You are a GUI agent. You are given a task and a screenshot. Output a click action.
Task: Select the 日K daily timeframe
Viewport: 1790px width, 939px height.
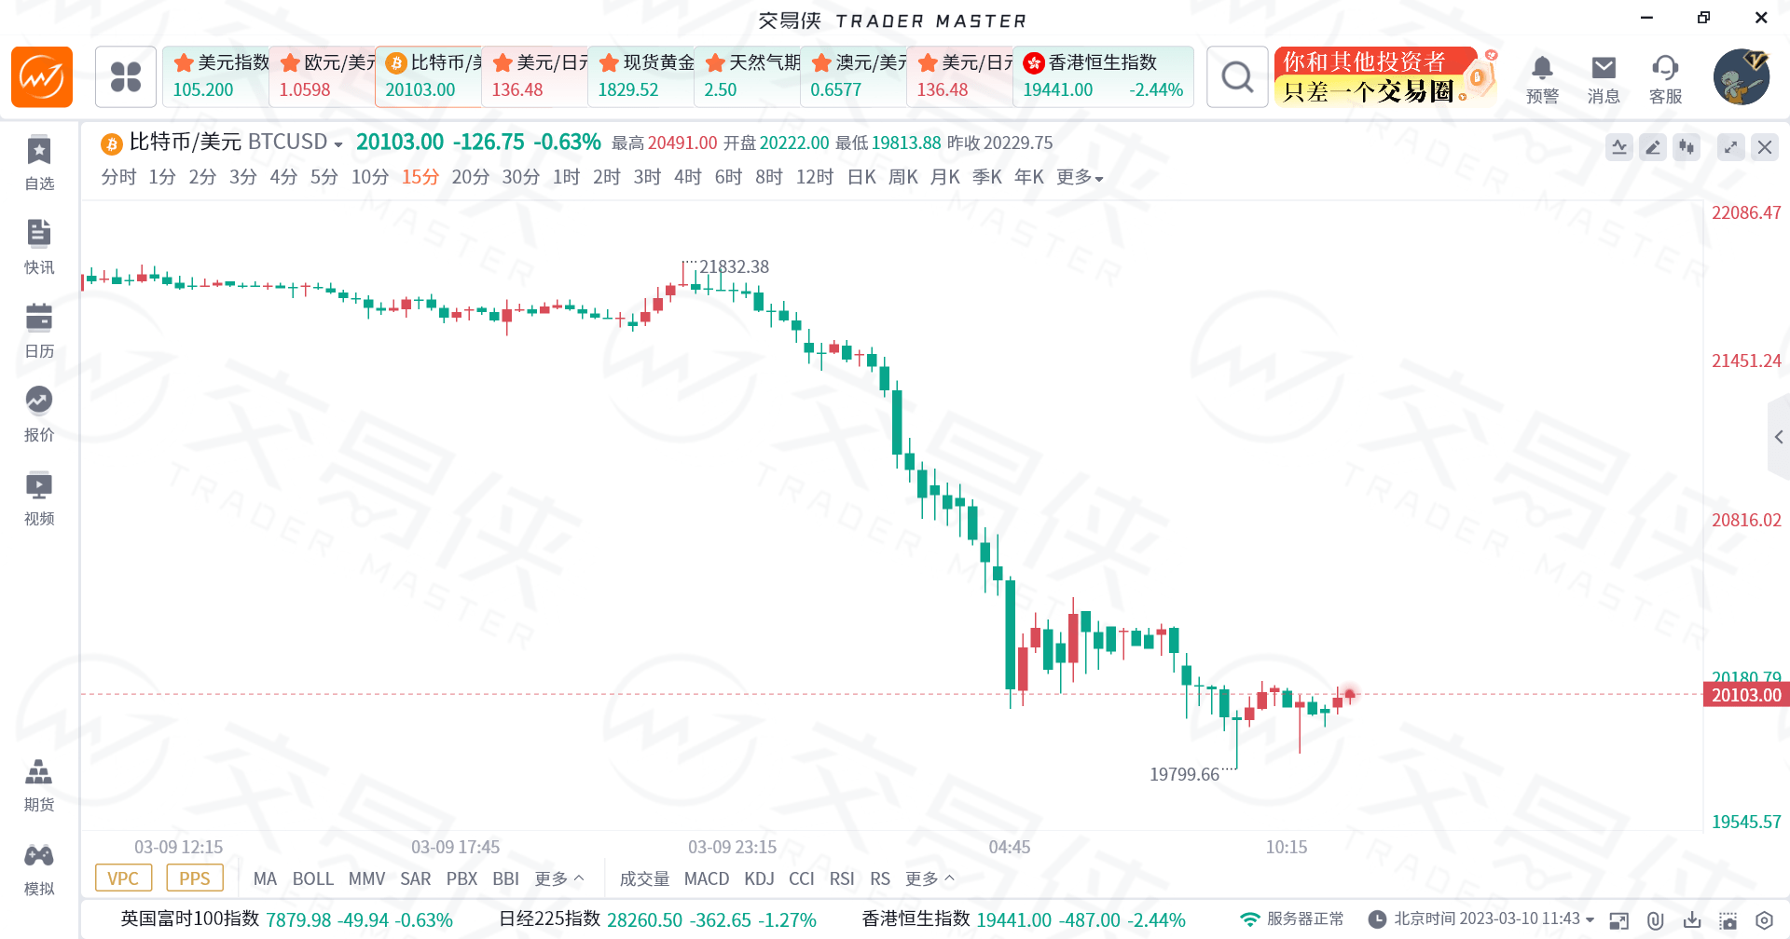click(x=861, y=177)
